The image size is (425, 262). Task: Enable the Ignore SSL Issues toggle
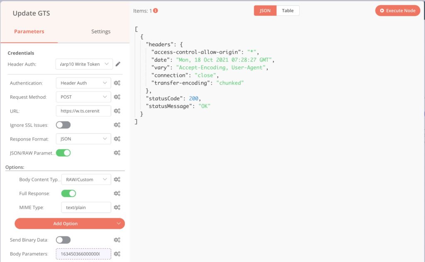coord(63,125)
